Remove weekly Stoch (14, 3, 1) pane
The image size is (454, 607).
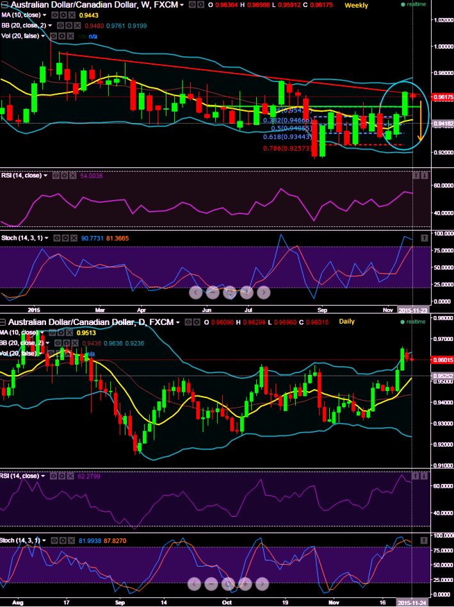tap(73, 238)
